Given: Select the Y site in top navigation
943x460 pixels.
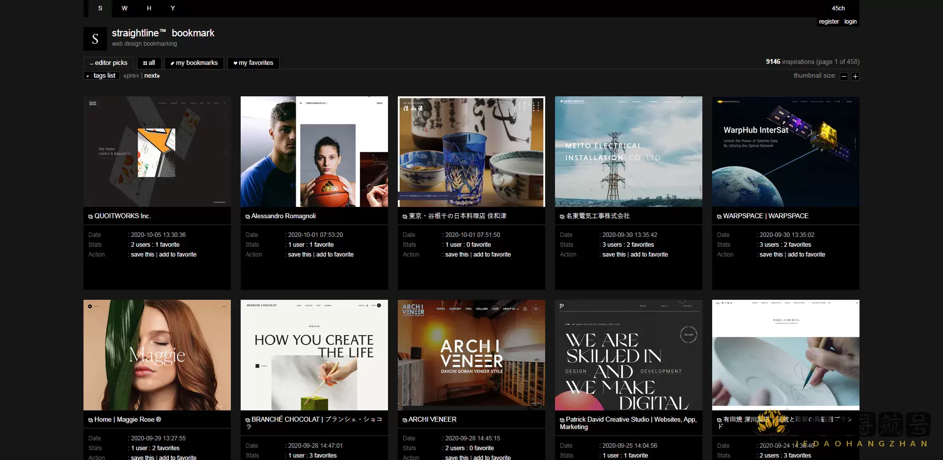Looking at the screenshot, I should [x=173, y=8].
